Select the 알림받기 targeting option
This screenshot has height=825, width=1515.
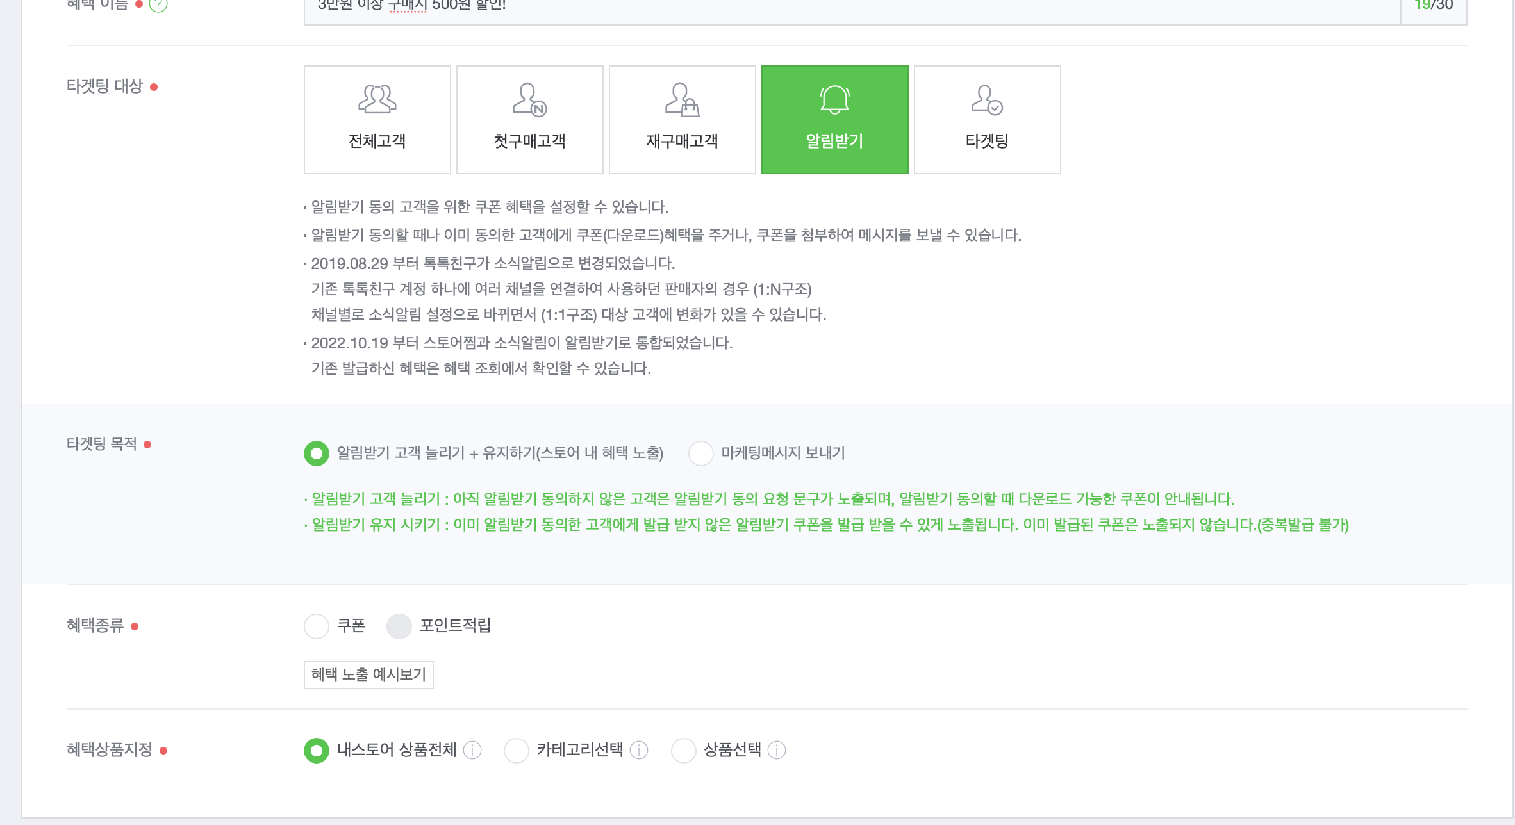[834, 120]
